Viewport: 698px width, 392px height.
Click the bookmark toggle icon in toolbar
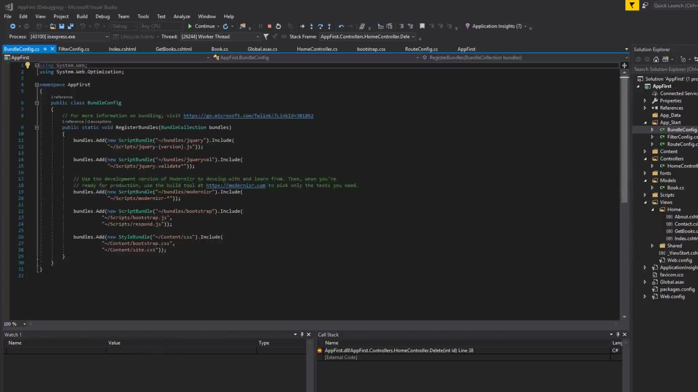click(x=422, y=26)
